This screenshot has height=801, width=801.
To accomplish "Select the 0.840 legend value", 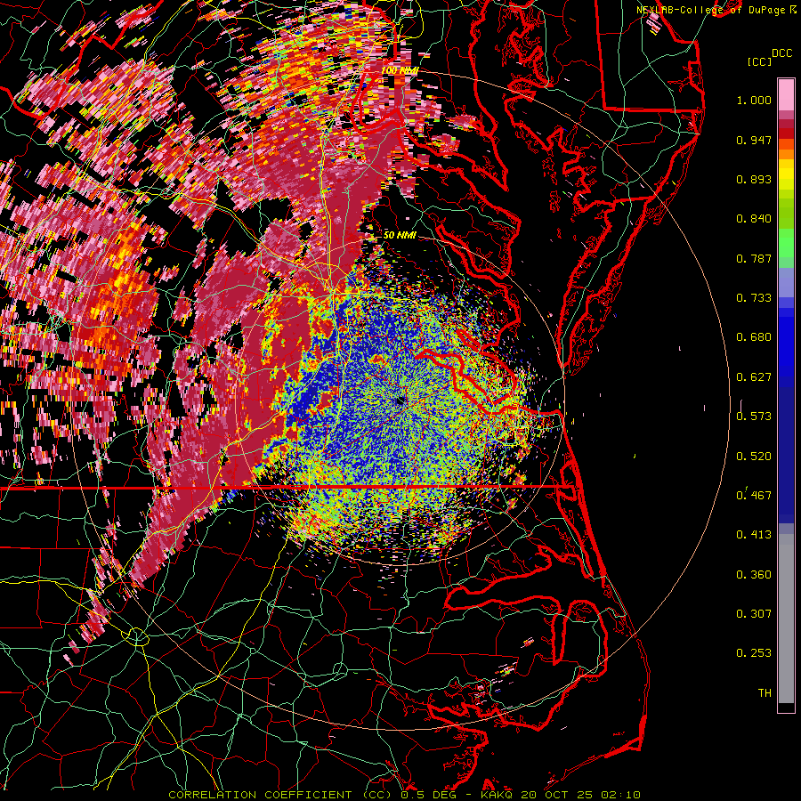I will tap(754, 219).
